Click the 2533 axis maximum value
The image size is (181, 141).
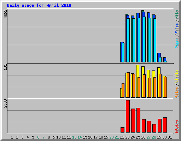pyautogui.click(x=6, y=103)
